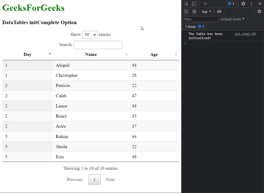The image size is (264, 193).
Task: Sort the table by Age column
Action: point(154,54)
